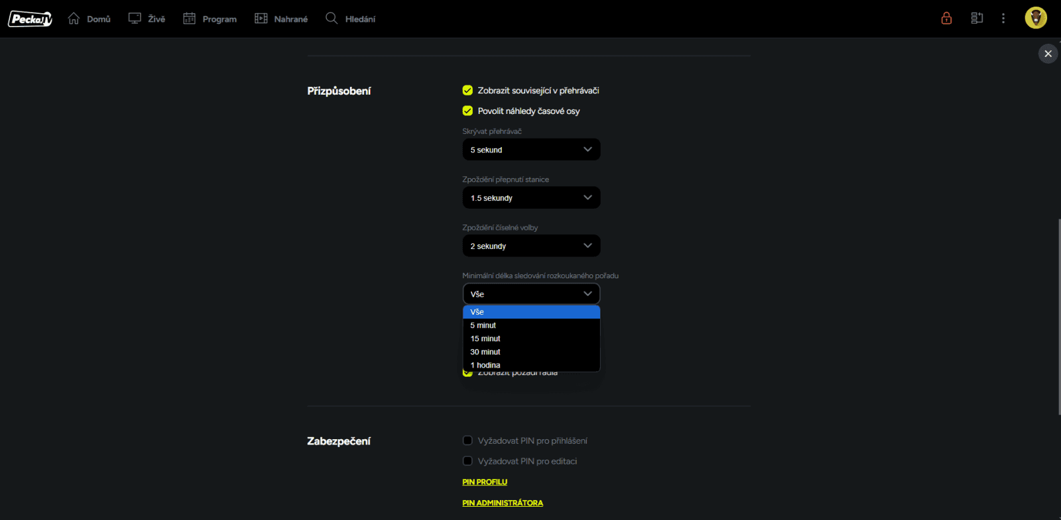Click the Pecka.TV logo
This screenshot has width=1061, height=520.
point(30,19)
